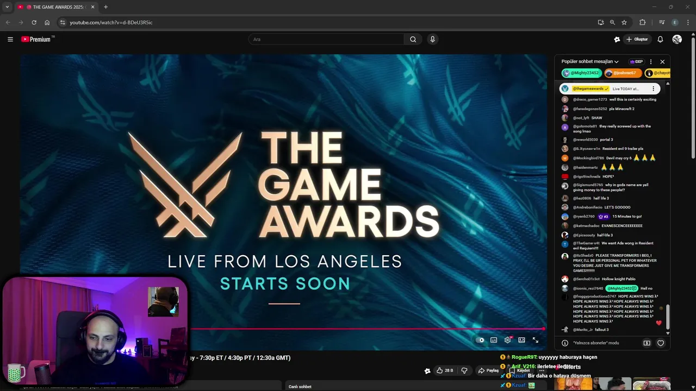Close the live chat panel
The image size is (696, 391).
coord(662,61)
